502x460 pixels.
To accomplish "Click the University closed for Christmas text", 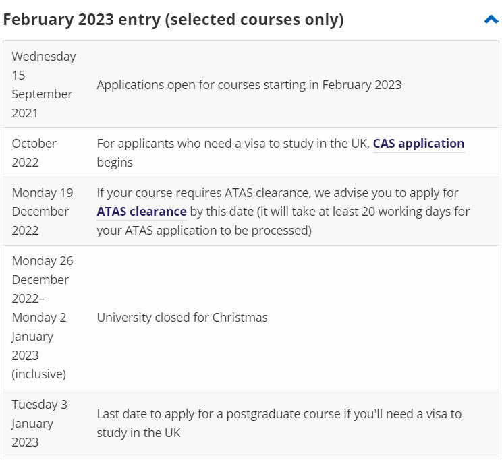I will click(182, 317).
